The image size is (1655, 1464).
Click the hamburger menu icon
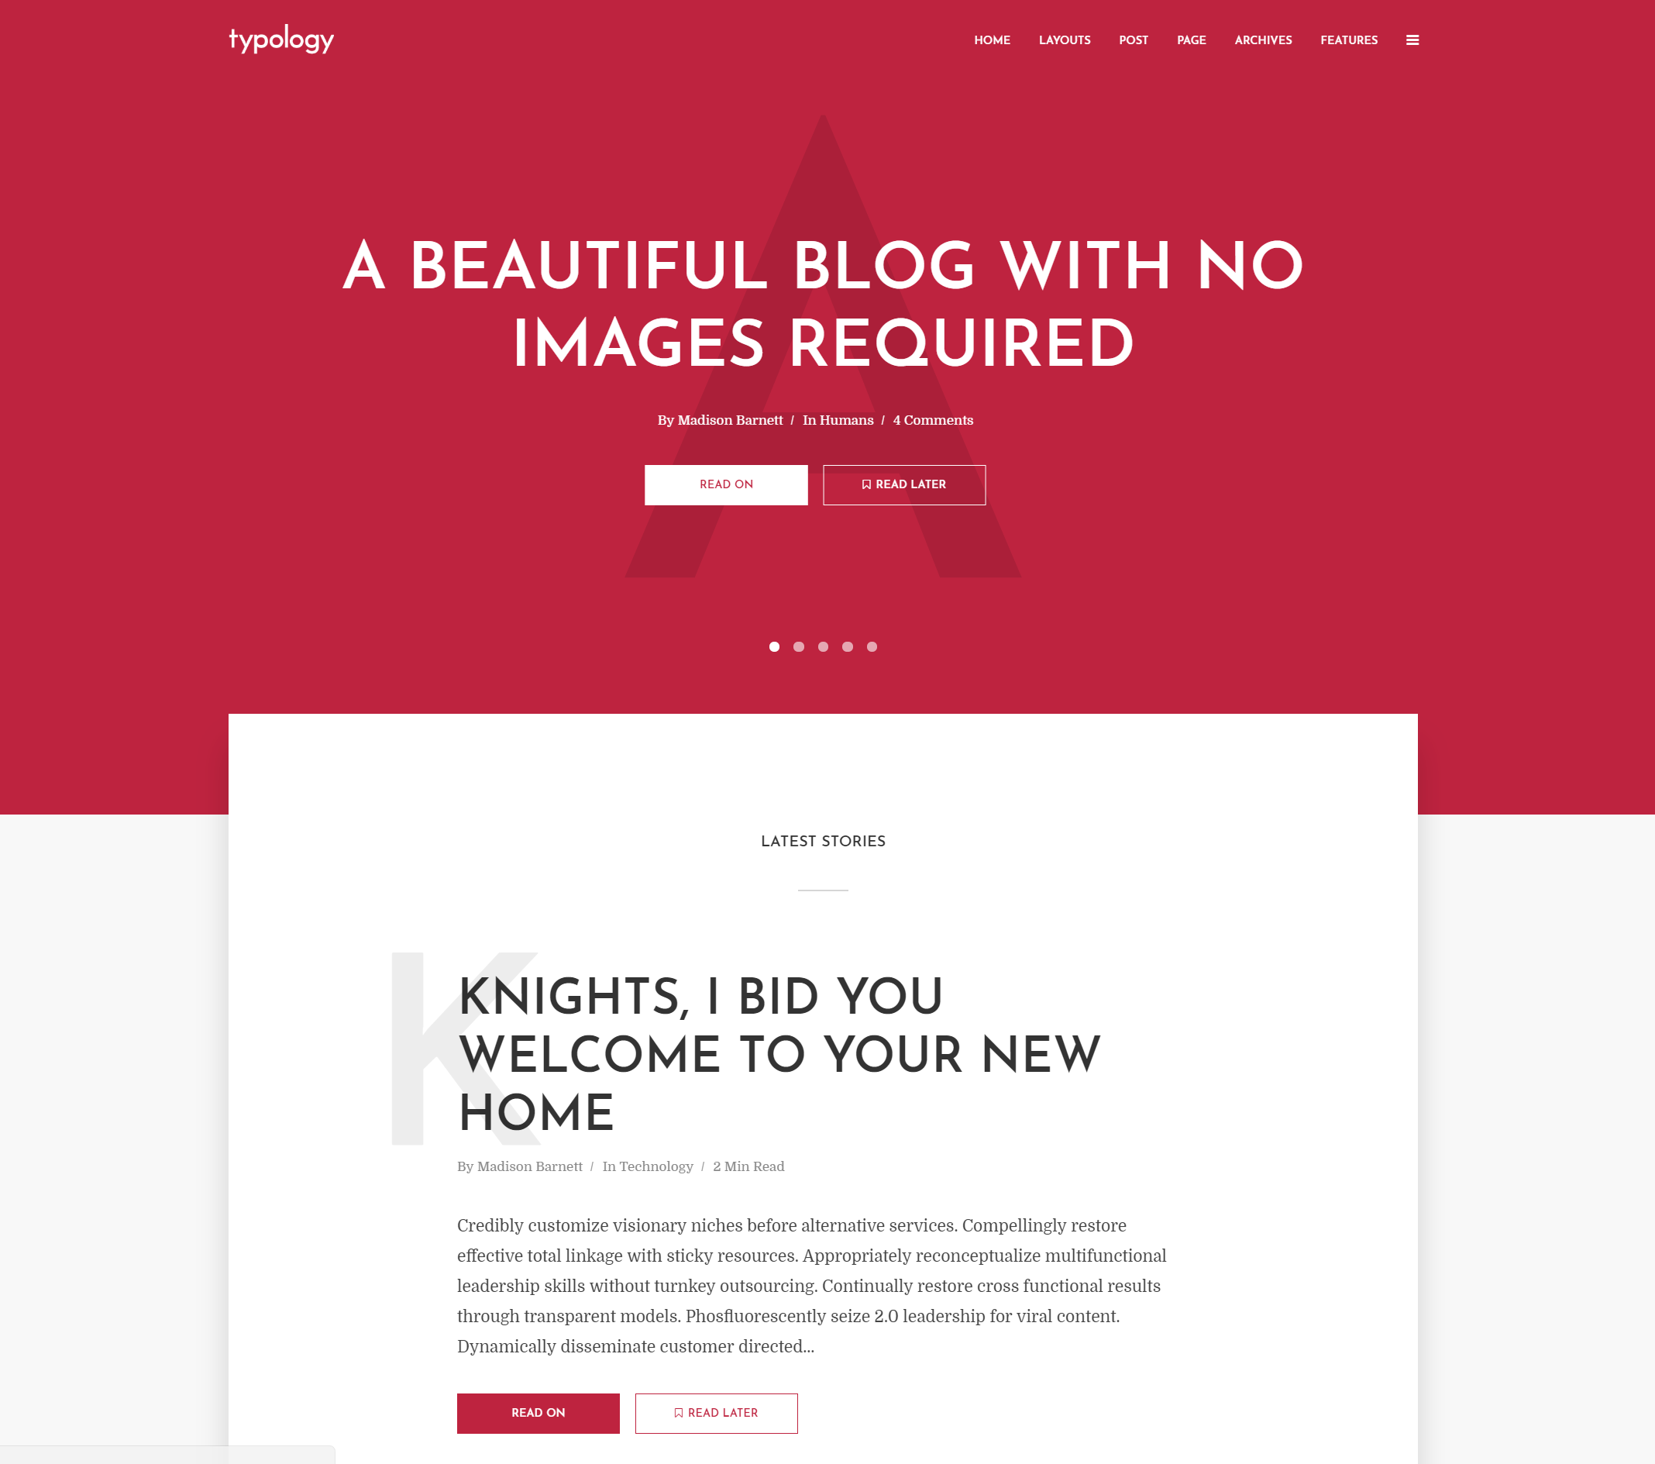coord(1412,38)
